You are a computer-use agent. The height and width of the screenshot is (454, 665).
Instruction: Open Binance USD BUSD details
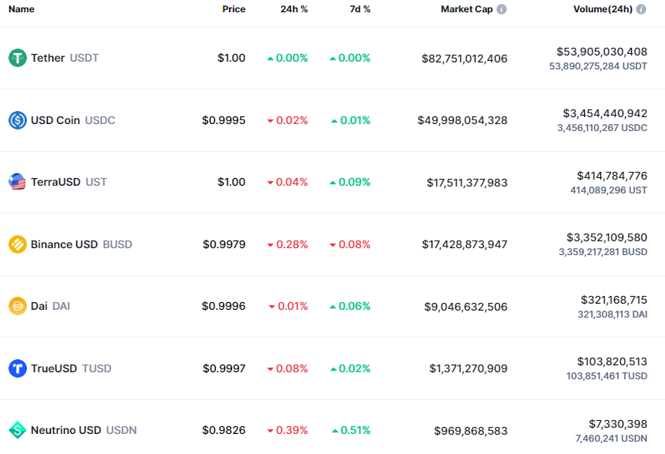(81, 244)
